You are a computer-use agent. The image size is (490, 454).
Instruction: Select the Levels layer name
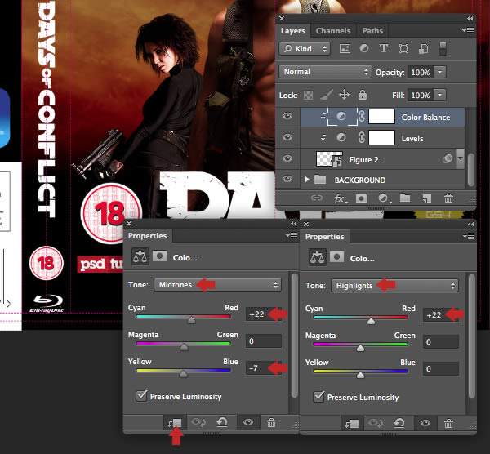tap(412, 139)
